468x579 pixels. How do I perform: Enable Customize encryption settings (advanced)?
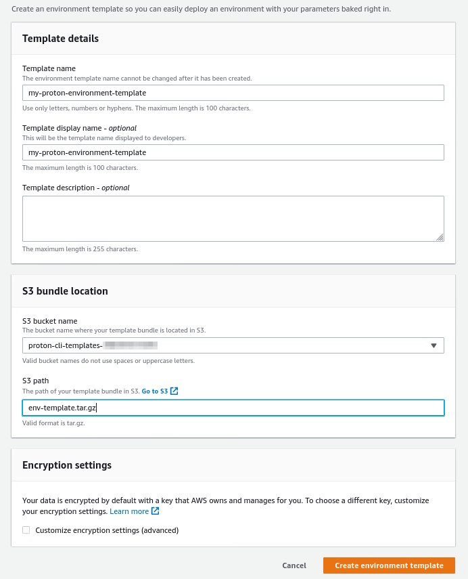click(x=26, y=530)
